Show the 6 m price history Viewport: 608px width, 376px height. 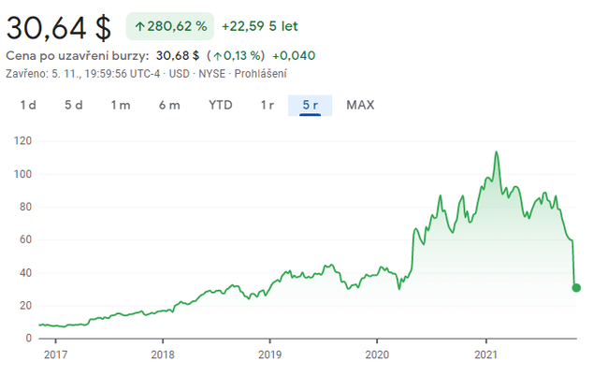(168, 105)
